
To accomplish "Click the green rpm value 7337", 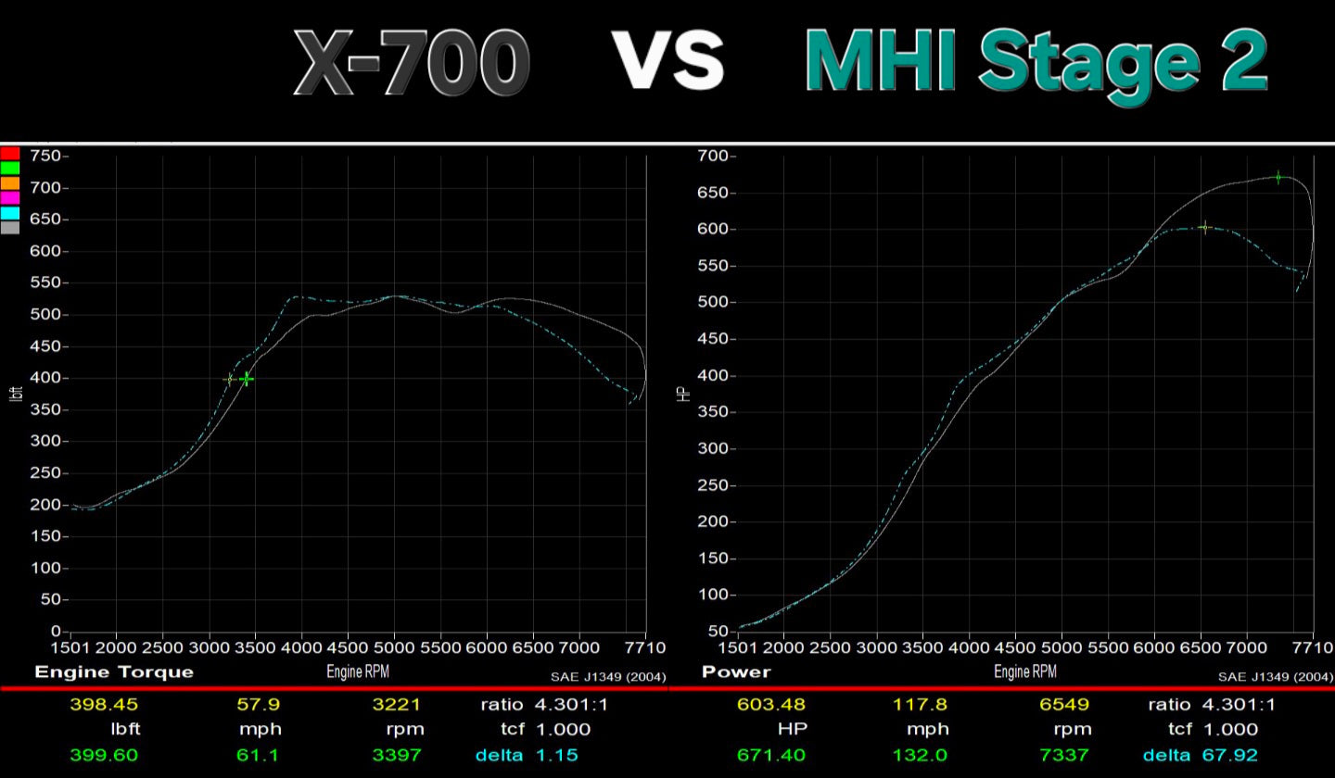I will [1064, 755].
